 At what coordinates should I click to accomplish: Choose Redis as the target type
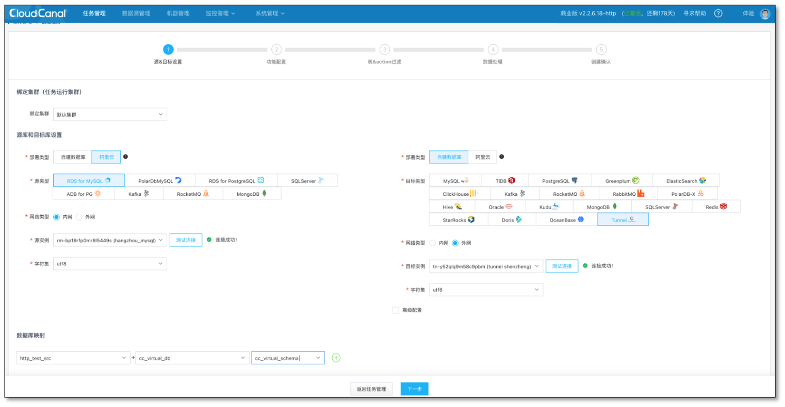click(716, 207)
